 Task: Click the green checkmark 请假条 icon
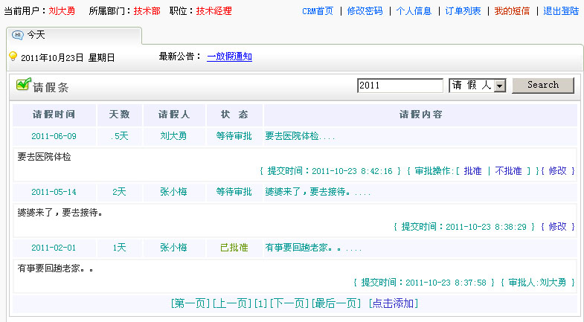click(24, 84)
